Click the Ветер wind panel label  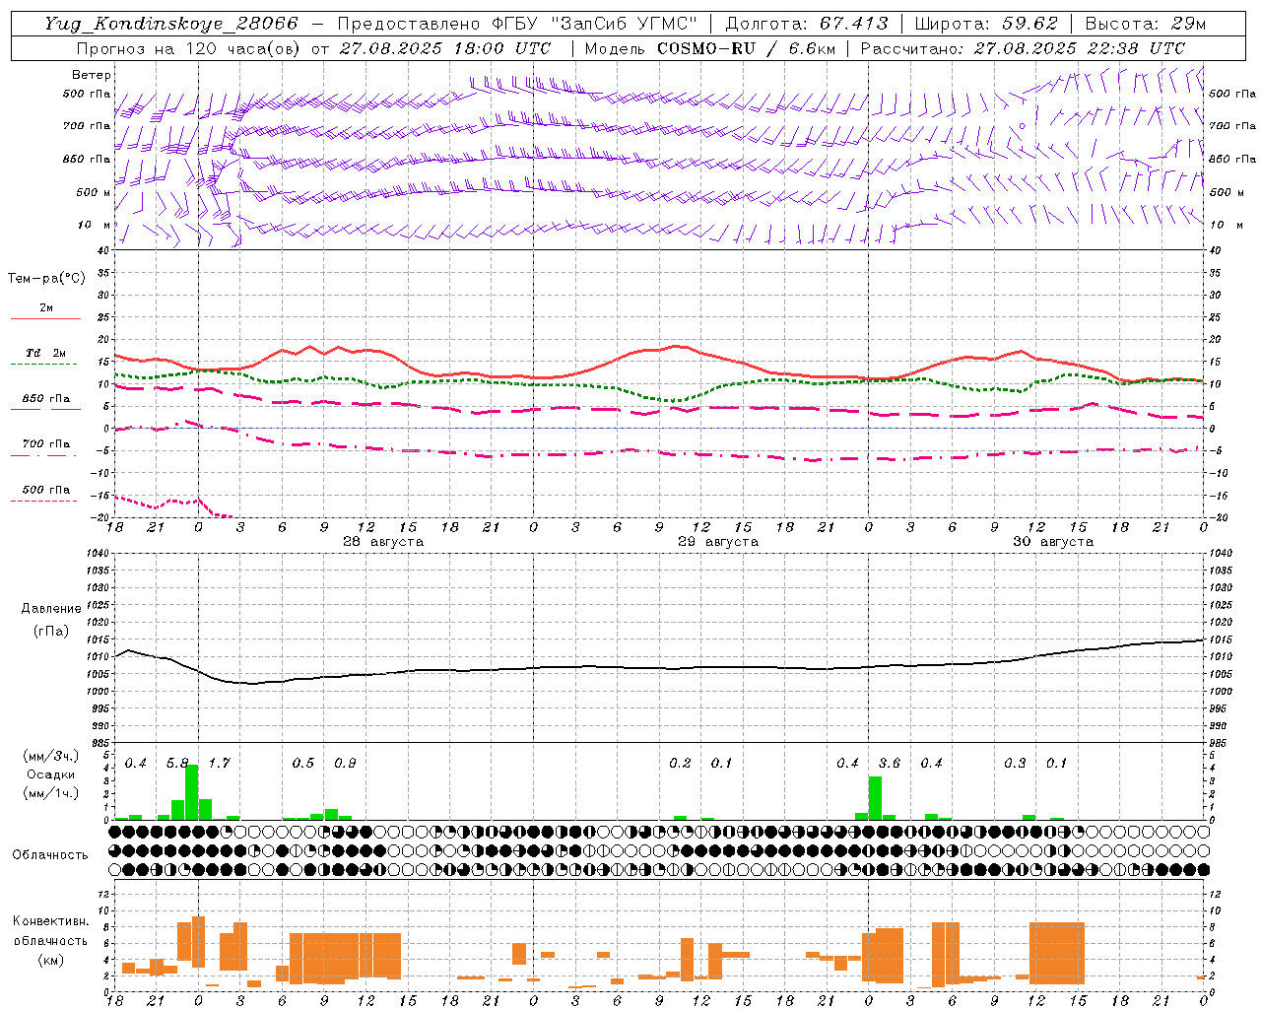point(92,75)
